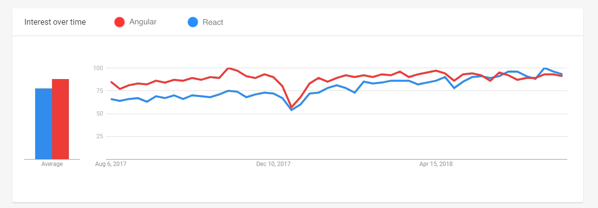Click the "Aug 6, 2017" date label
This screenshot has height=208, width=598.
pyautogui.click(x=111, y=164)
